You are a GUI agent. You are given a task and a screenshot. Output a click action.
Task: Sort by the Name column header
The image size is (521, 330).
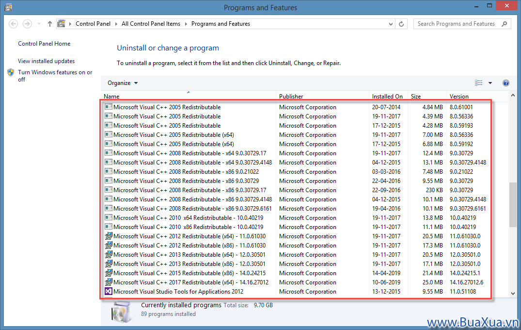[x=111, y=97]
